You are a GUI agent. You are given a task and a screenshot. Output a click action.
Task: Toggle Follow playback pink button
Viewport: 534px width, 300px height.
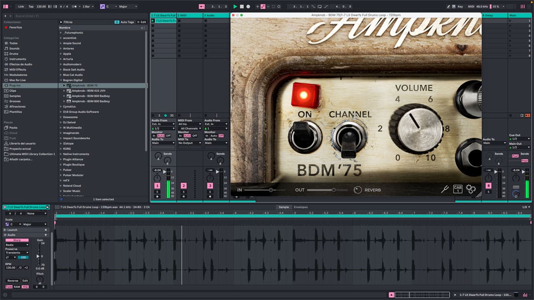pyautogui.click(x=202, y=7)
